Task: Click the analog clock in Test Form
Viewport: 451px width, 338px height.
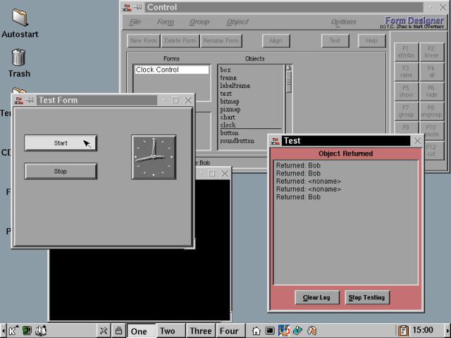Action: (154, 156)
